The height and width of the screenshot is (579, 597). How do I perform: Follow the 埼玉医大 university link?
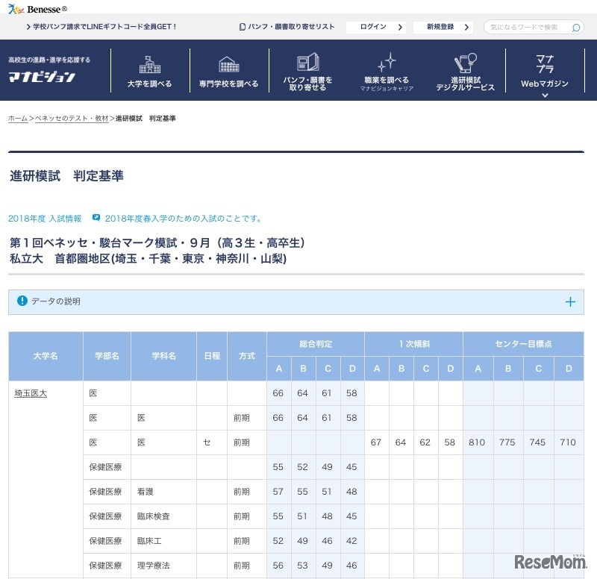tap(30, 392)
